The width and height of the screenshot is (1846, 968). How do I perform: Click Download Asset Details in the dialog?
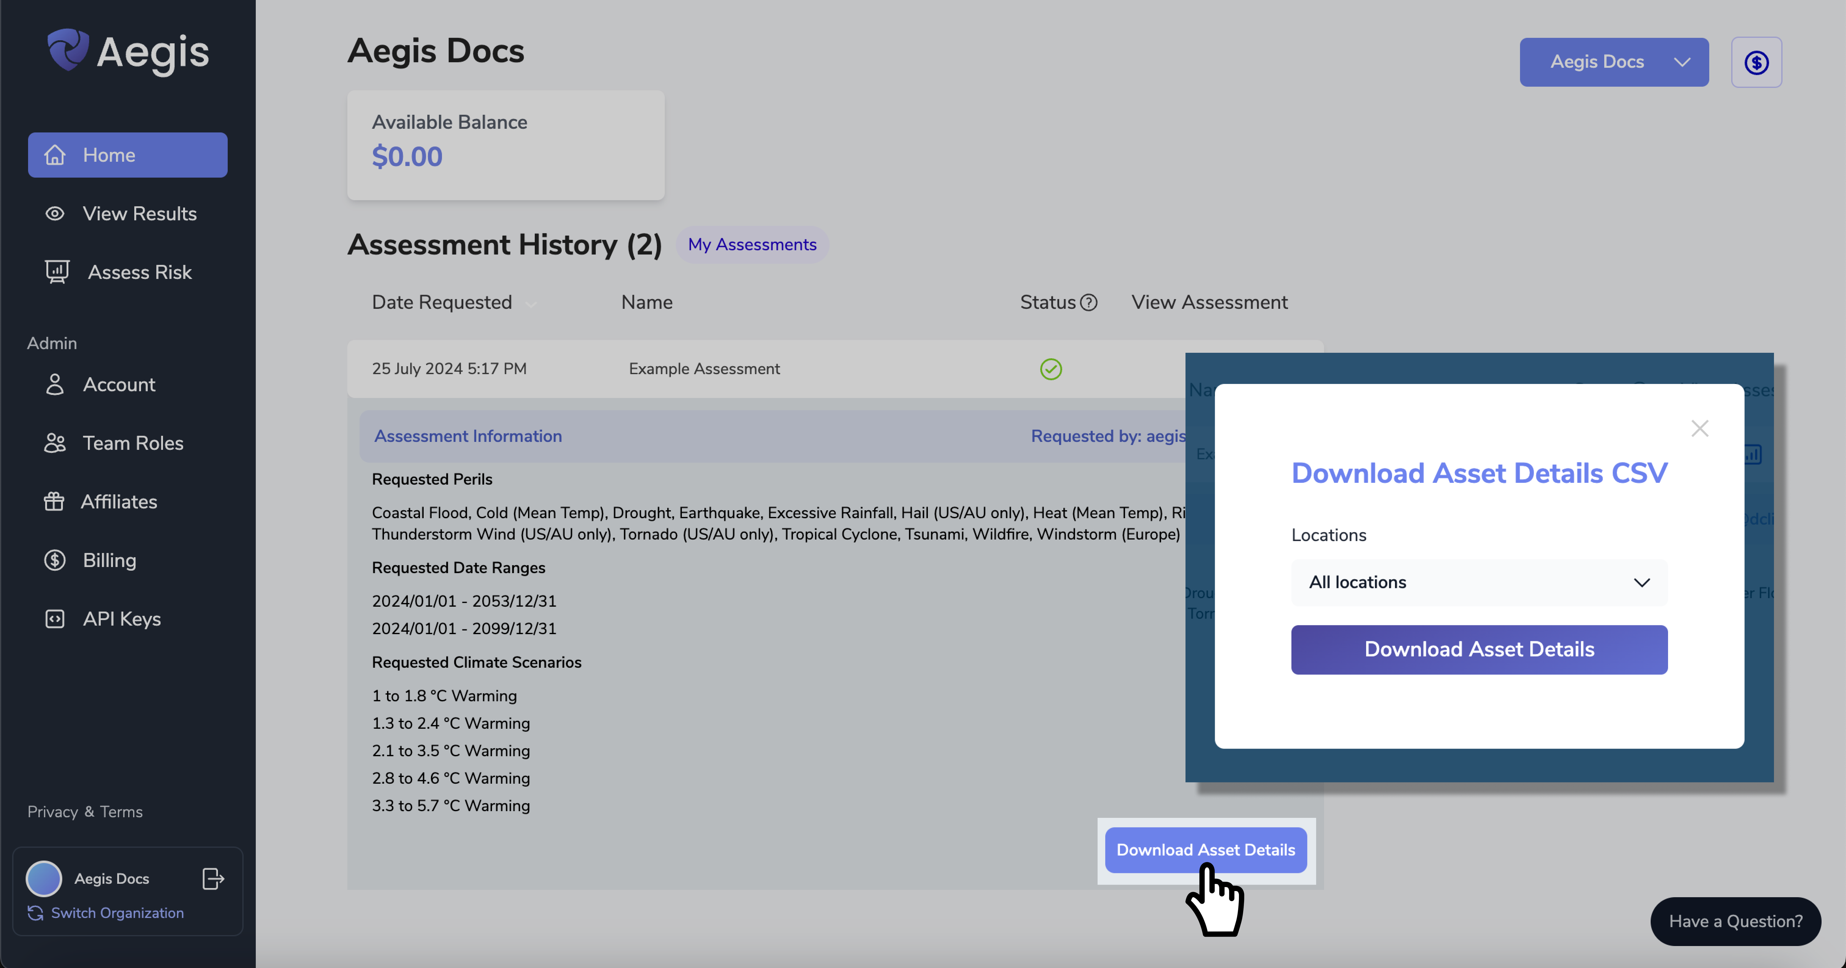pos(1479,650)
